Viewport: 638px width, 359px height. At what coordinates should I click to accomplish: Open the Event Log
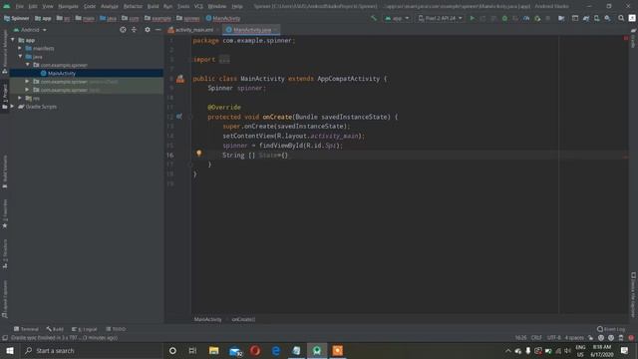point(611,329)
